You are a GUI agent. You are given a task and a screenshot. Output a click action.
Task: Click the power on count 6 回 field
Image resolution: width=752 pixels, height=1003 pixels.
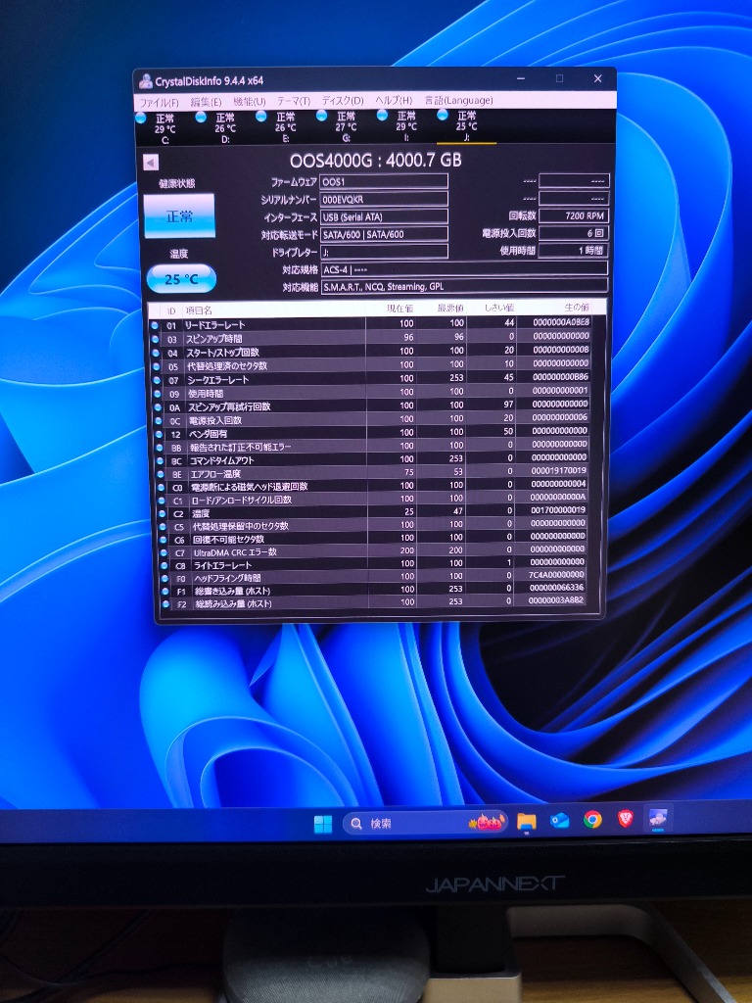click(x=574, y=233)
